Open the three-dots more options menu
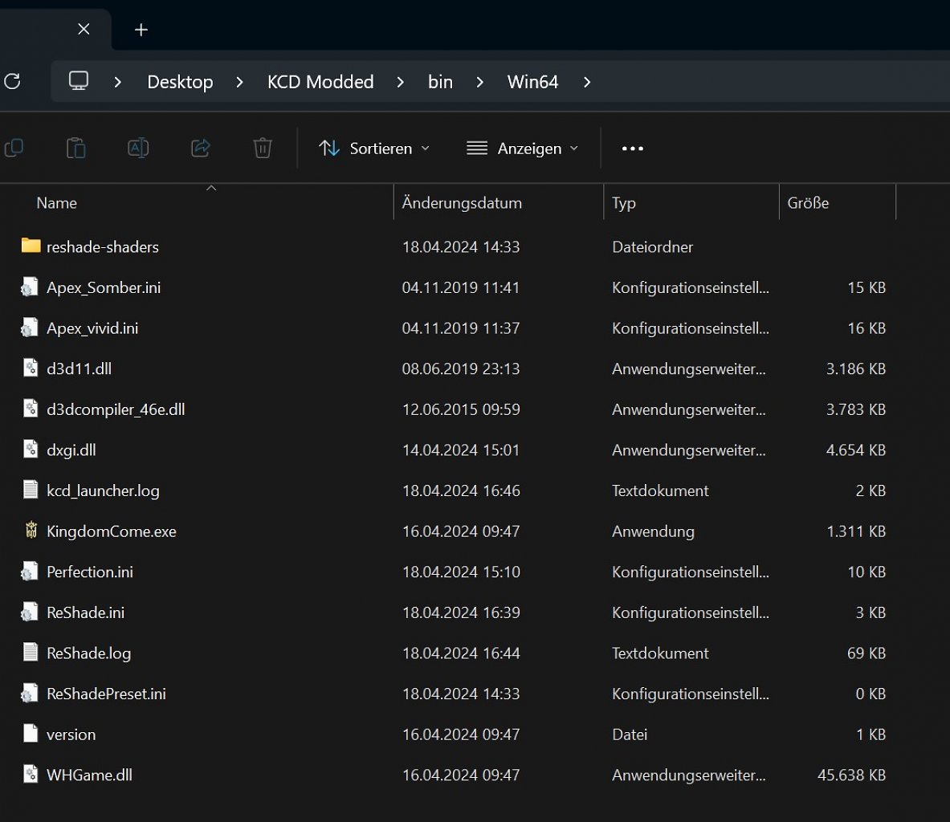 [x=633, y=149]
